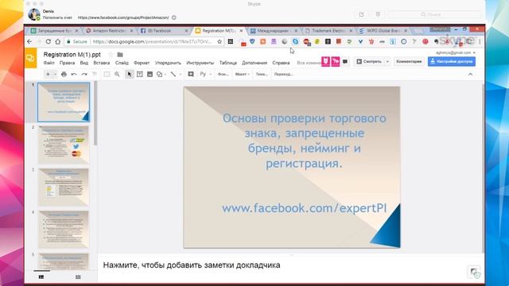Screen dimensions: 509x286
Task: Click the blue Настройки доступа share button
Action: pyautogui.click(x=452, y=61)
